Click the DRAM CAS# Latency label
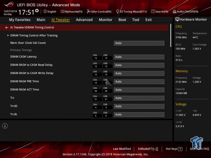211x158 pixels. click(23, 57)
